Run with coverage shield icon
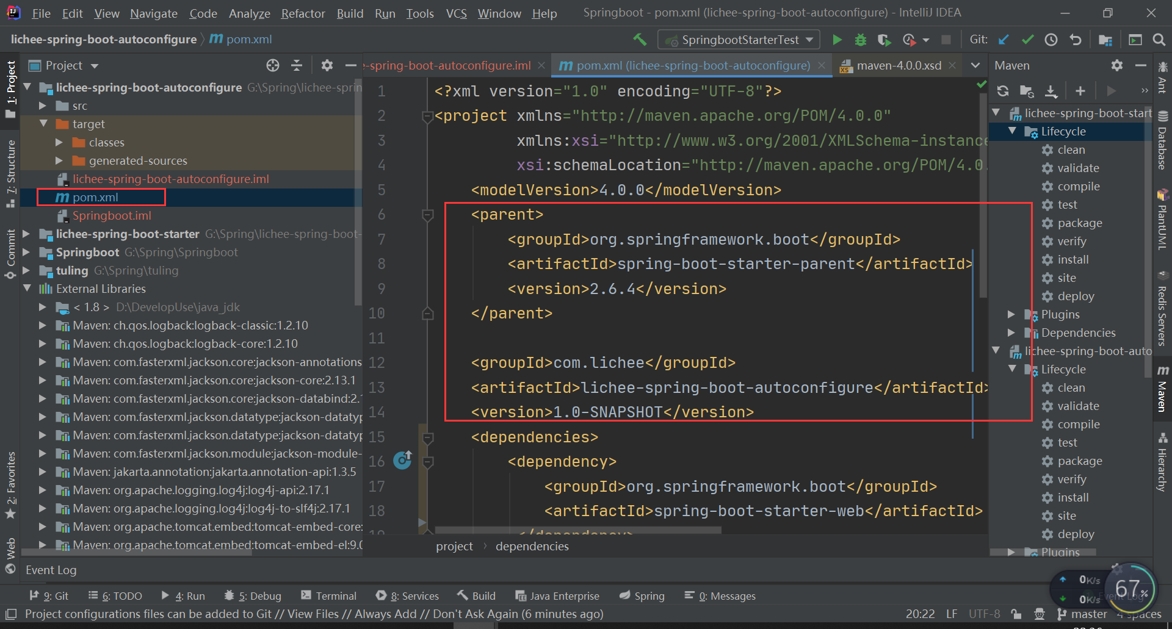This screenshot has height=629, width=1172. (884, 40)
